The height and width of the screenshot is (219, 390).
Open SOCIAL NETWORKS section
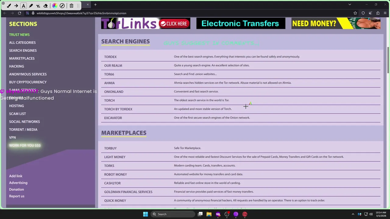pyautogui.click(x=24, y=122)
